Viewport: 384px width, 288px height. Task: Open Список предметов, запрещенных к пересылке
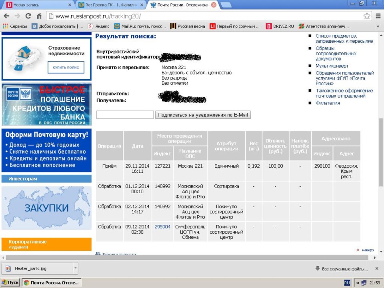pyautogui.click(x=344, y=38)
